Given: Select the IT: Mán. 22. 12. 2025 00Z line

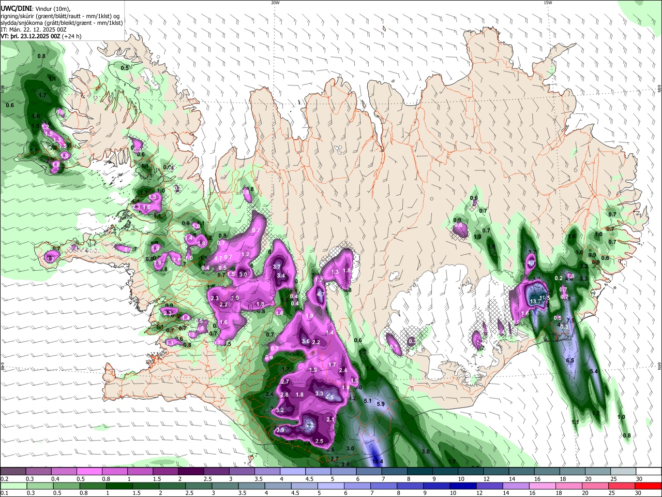Looking at the screenshot, I should [34, 30].
